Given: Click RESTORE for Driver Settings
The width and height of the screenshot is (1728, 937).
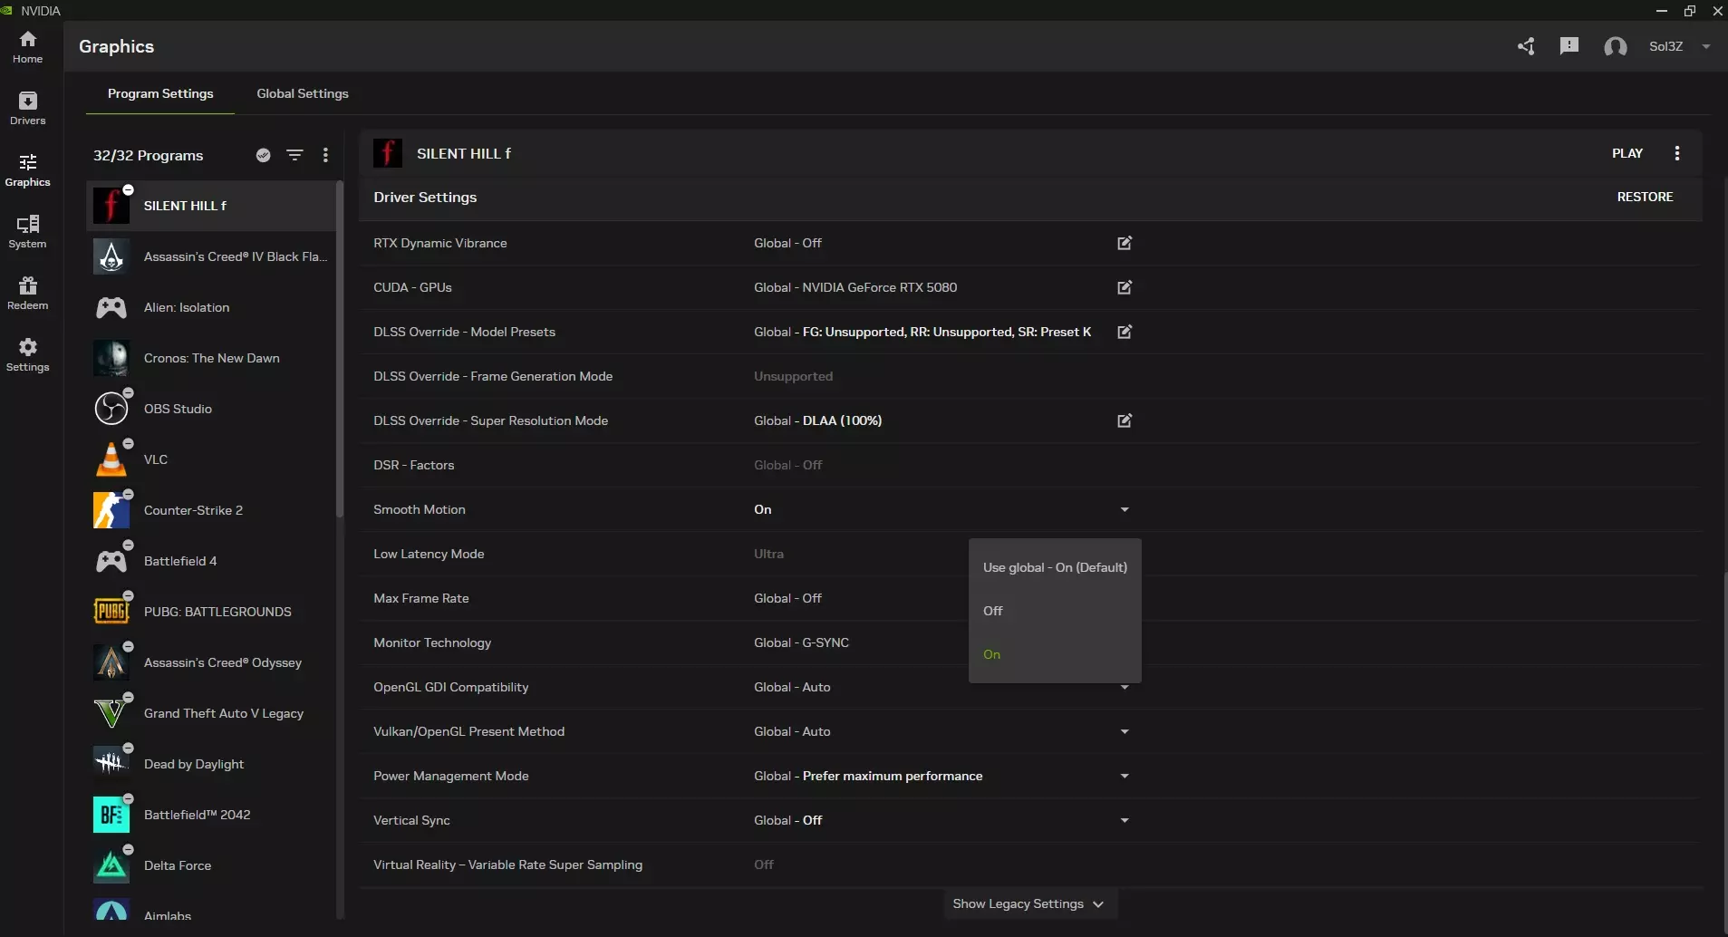Looking at the screenshot, I should (1645, 197).
